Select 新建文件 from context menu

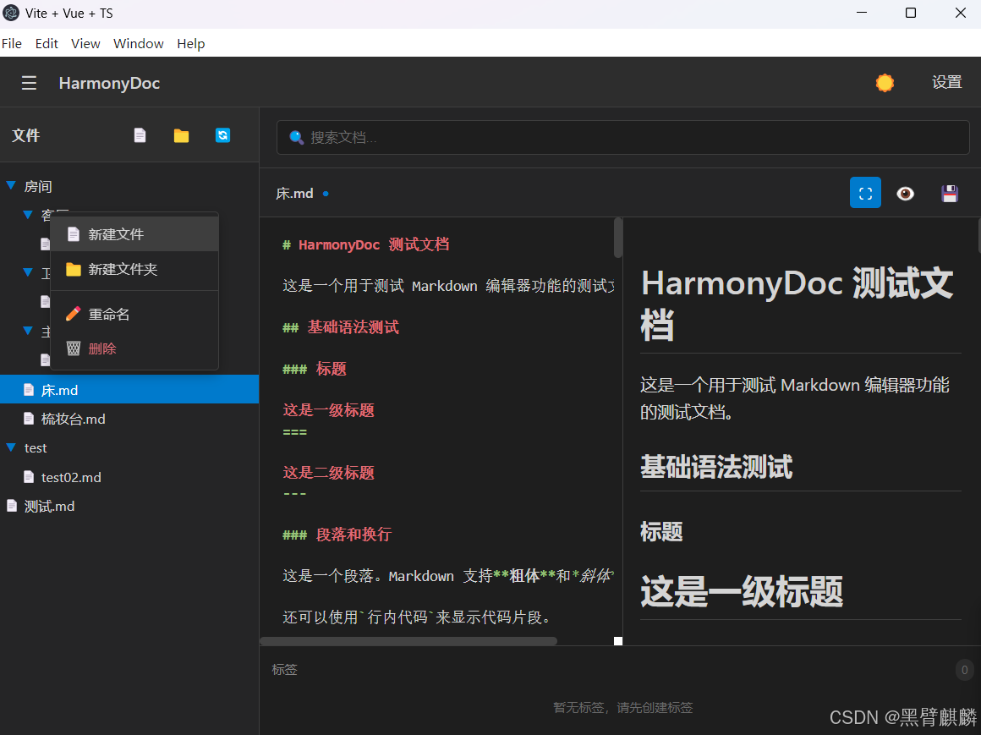(x=134, y=234)
